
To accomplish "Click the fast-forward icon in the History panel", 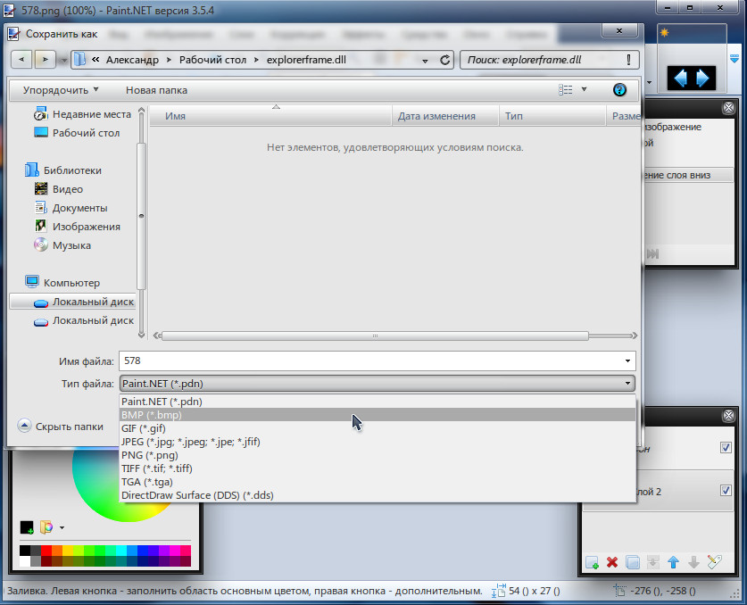I will (x=652, y=254).
